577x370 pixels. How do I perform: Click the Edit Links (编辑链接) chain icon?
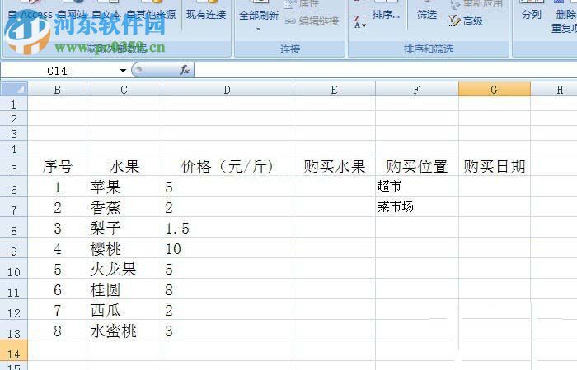[290, 21]
